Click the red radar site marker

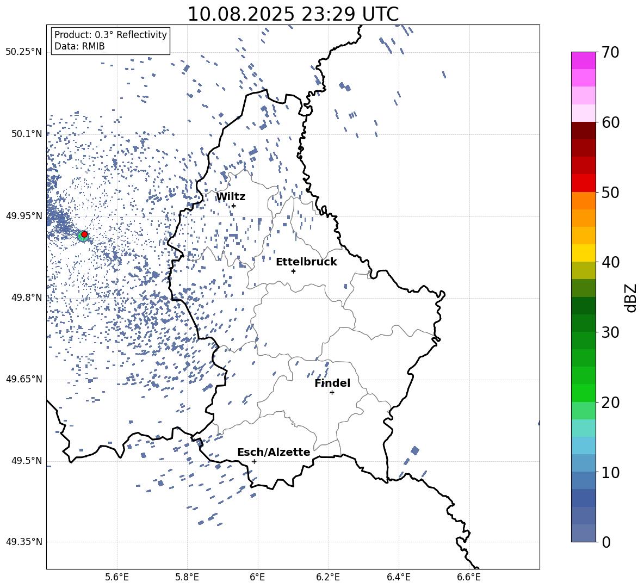(84, 234)
